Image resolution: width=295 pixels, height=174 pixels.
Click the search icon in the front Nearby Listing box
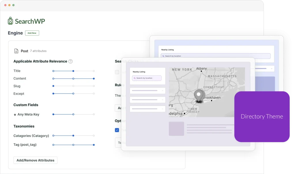pyautogui.click(x=135, y=78)
